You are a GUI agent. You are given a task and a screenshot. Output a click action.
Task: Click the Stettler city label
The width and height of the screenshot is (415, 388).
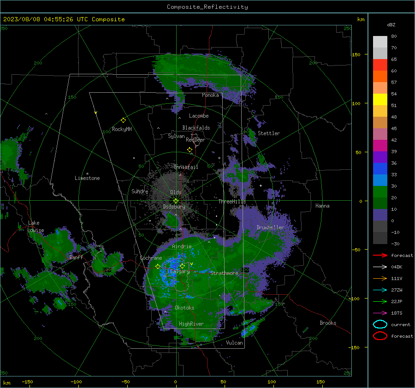pos(269,133)
